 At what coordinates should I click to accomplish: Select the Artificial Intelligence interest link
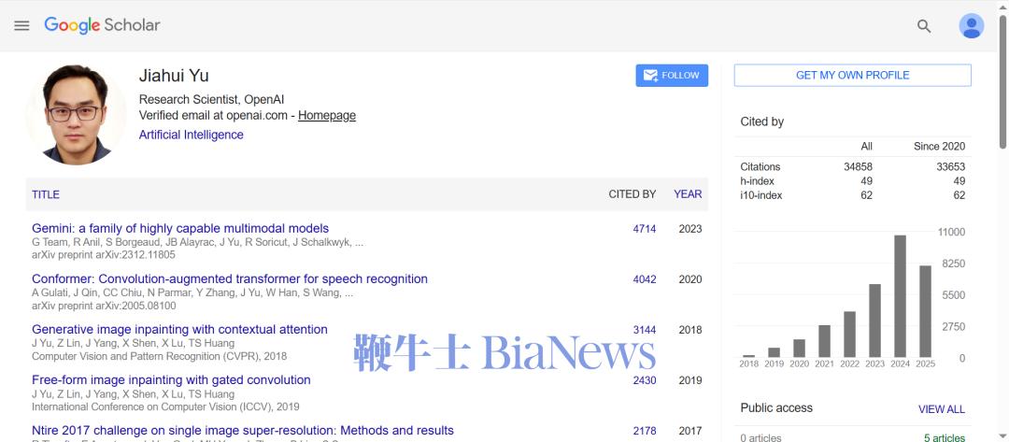tap(192, 135)
